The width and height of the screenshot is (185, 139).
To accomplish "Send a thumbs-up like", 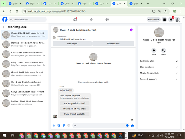I will coord(133,126).
